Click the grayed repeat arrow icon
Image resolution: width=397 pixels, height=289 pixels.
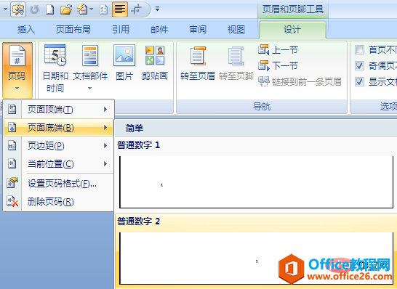(34, 9)
